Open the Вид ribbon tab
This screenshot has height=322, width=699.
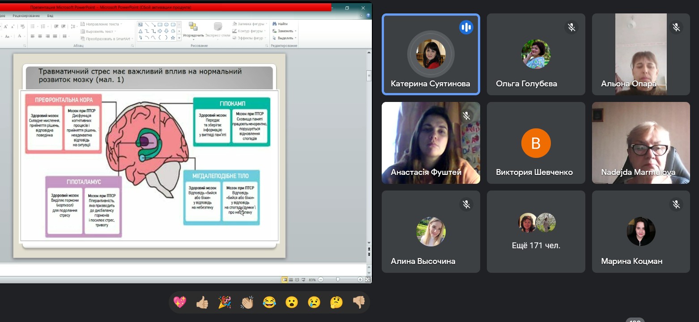[50, 16]
